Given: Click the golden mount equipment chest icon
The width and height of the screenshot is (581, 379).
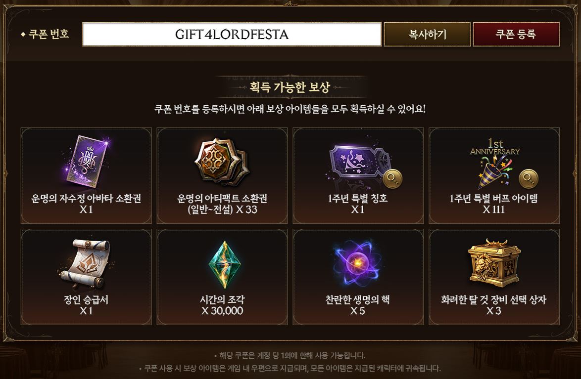Looking at the screenshot, I should tap(494, 263).
